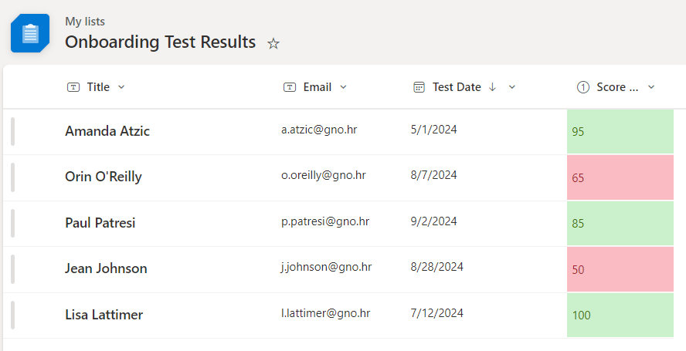Select the Orin O'Reilly row handle
The width and height of the screenshot is (686, 351).
(x=12, y=177)
